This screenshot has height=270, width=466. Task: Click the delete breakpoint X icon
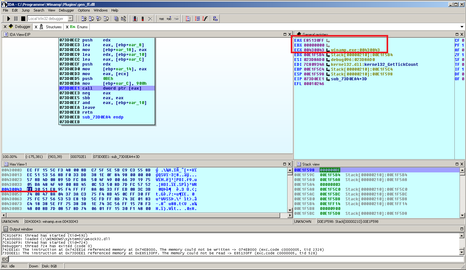pos(150,19)
